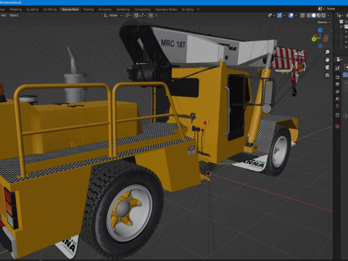Image resolution: width=348 pixels, height=261 pixels.
Task: Open the View Layer properties tab
Action: point(338,91)
